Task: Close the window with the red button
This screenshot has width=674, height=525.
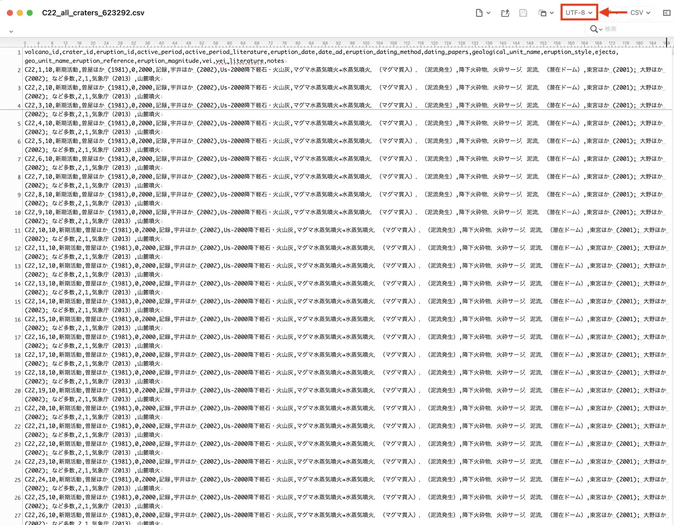Action: [10, 13]
